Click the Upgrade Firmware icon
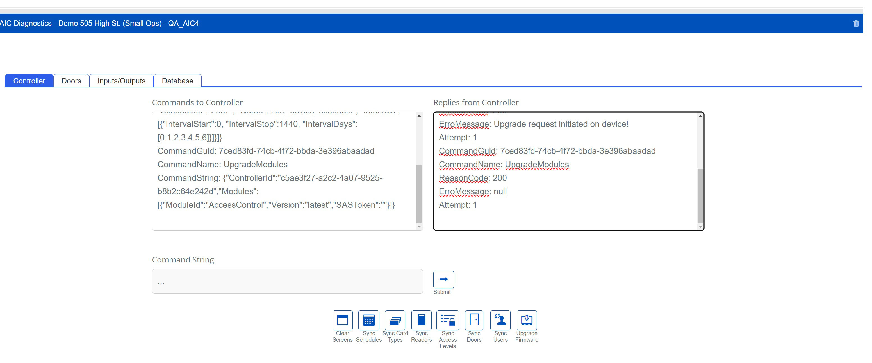The image size is (872, 363). [x=526, y=320]
